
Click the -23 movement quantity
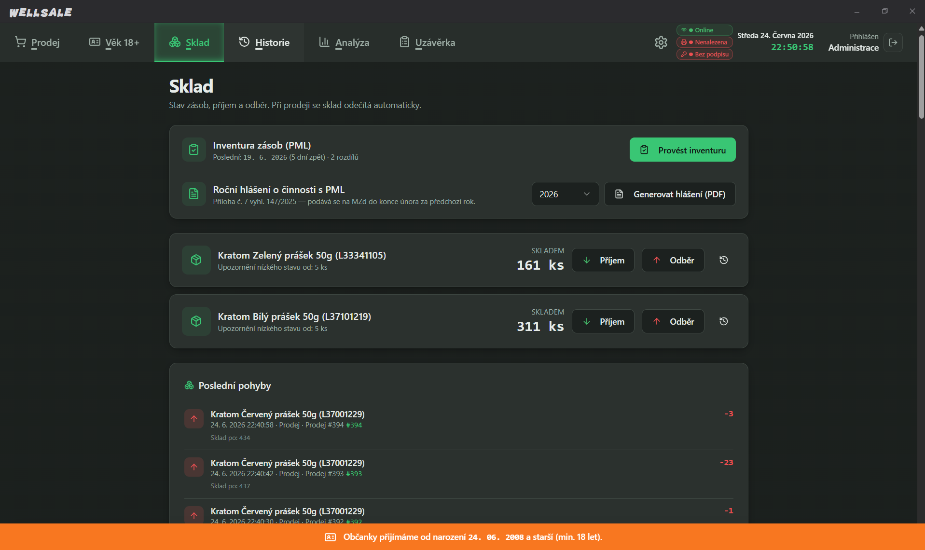pyautogui.click(x=726, y=462)
